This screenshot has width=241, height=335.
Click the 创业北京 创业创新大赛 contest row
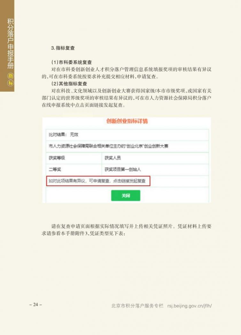pyautogui.click(x=127, y=146)
